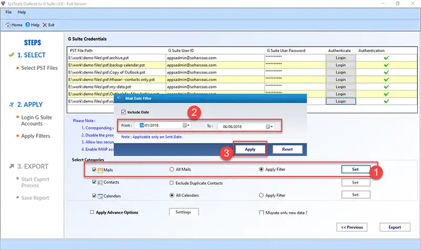Click the Copy of Outlook.pst path cell
Image resolution: width=421 pixels, height=250 pixels.
pyautogui.click(x=116, y=72)
